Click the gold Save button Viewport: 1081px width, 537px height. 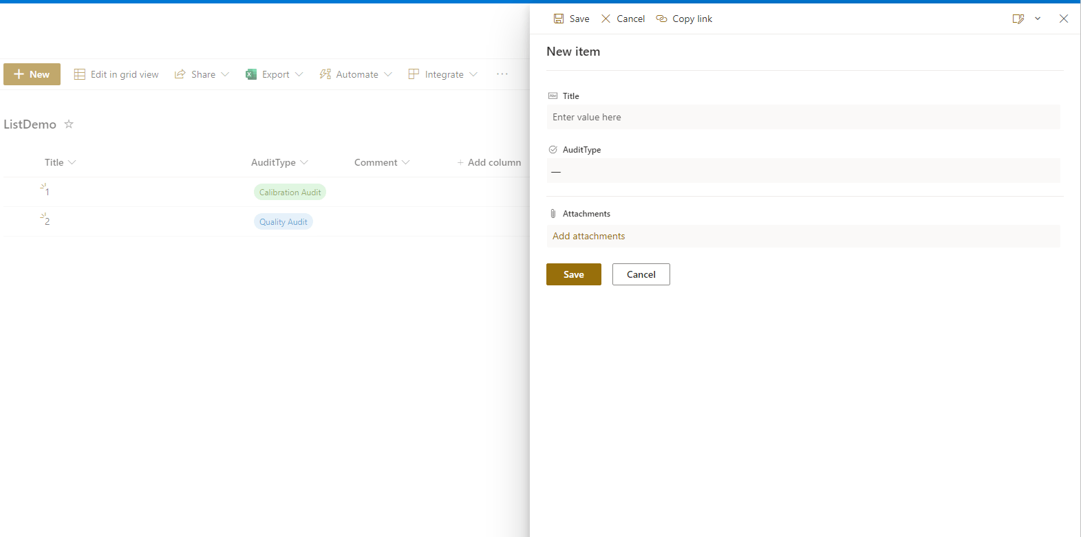(x=574, y=274)
